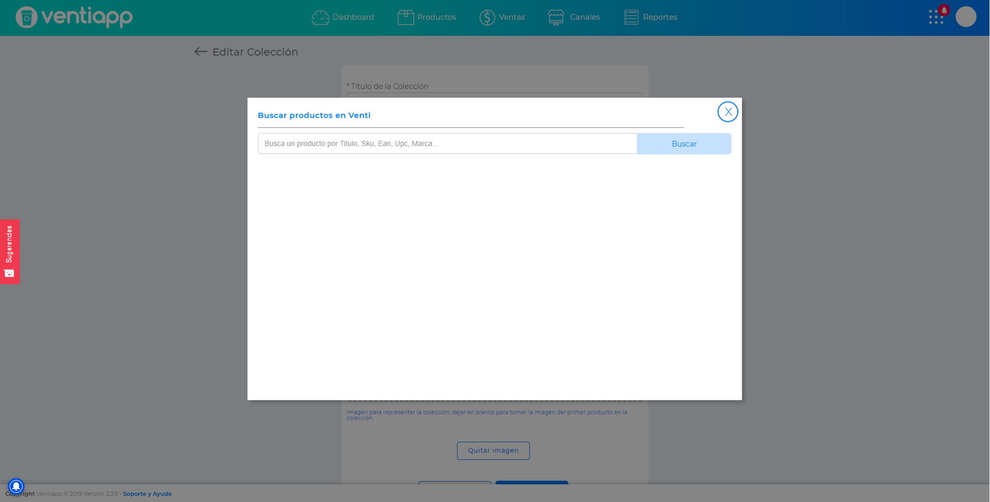Click the ventiapp logo

tap(74, 17)
